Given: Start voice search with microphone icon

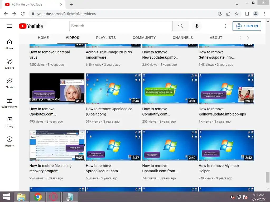Looking at the screenshot, I should click(x=197, y=26).
